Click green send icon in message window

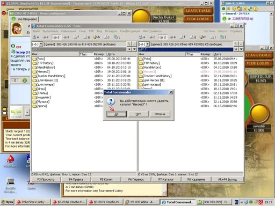25,80
